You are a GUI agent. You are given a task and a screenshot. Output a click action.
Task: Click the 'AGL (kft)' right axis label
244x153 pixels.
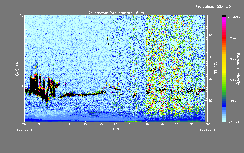point(216,69)
